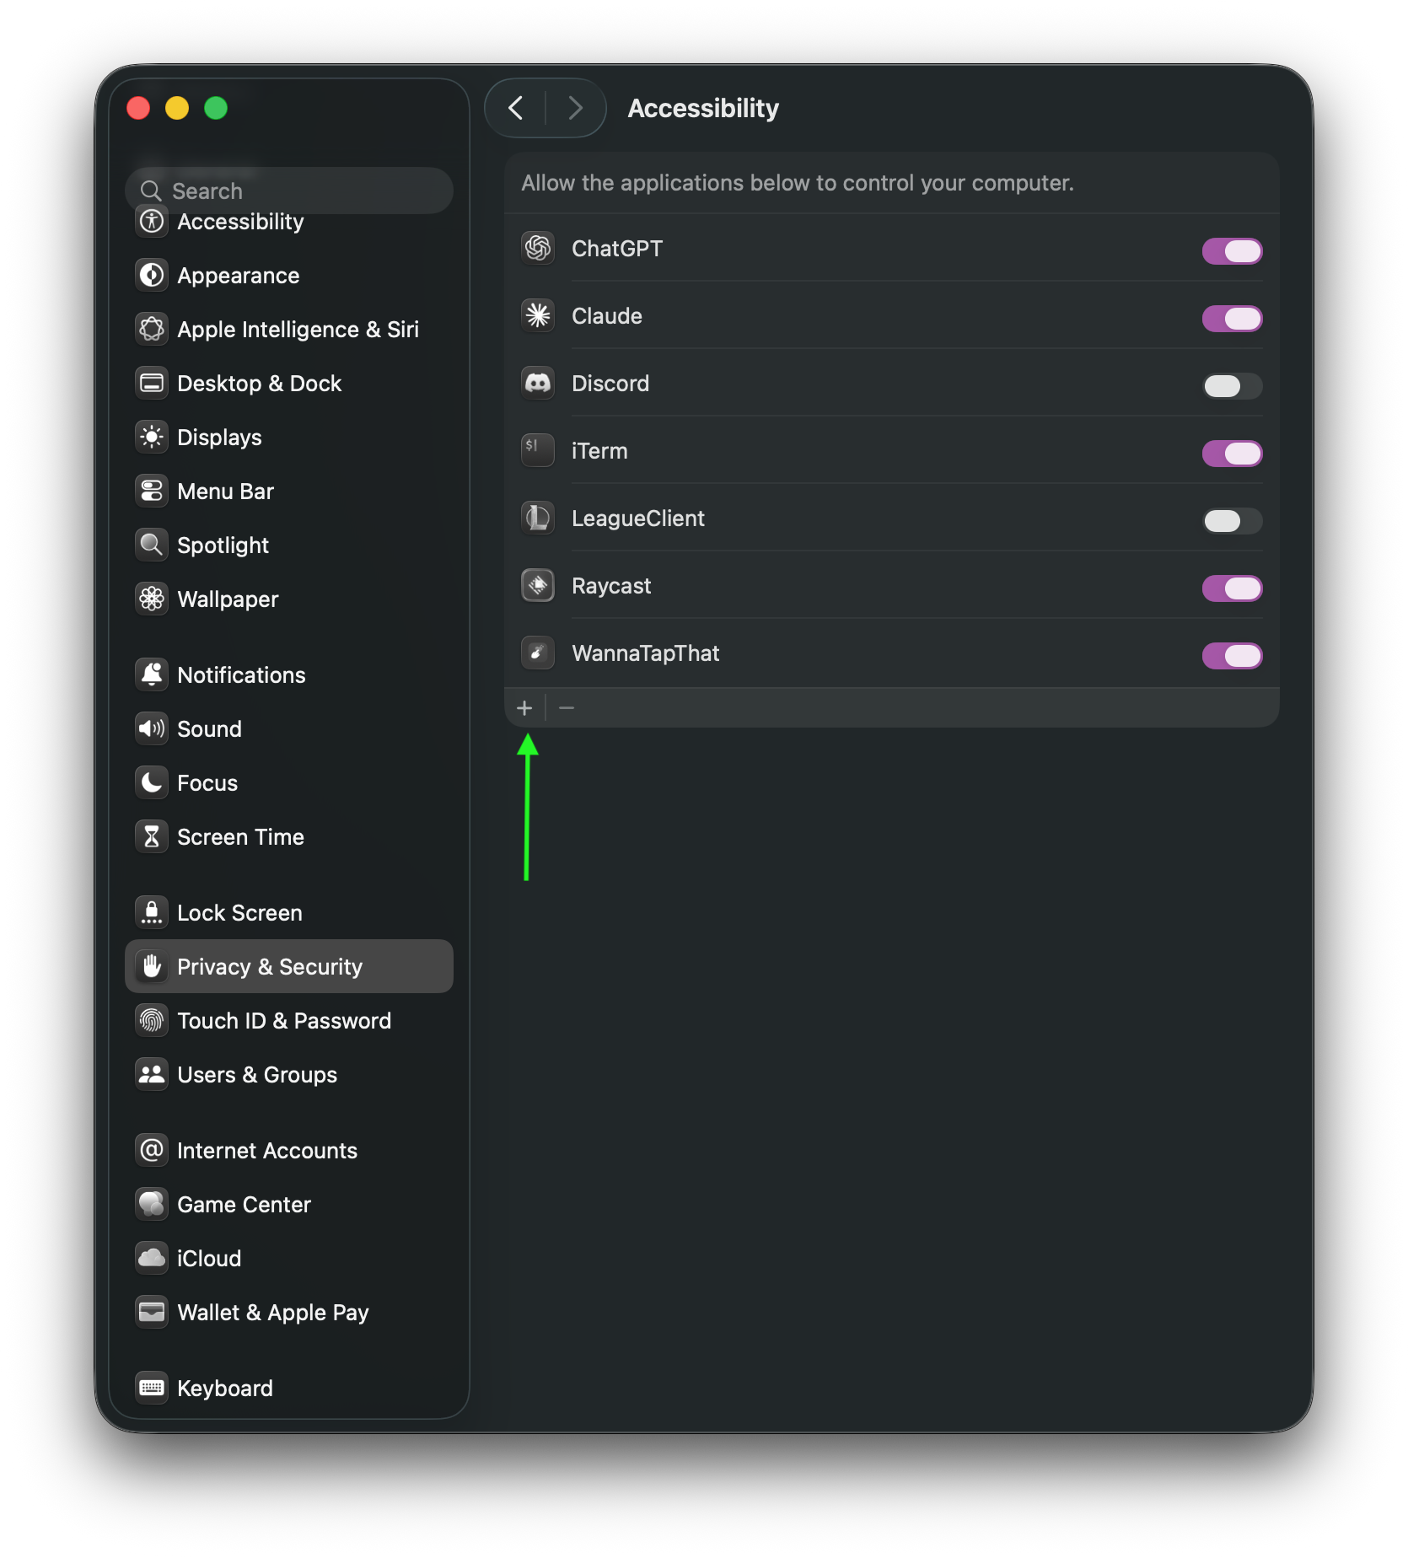Click the Accessibility page title
The image size is (1408, 1558).
point(703,108)
